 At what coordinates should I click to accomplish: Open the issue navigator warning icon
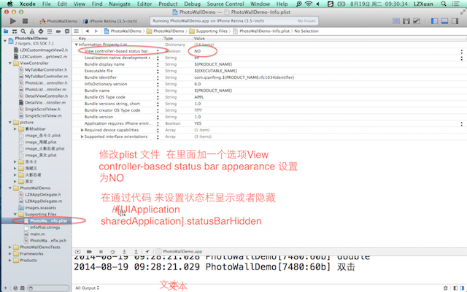tap(32, 31)
